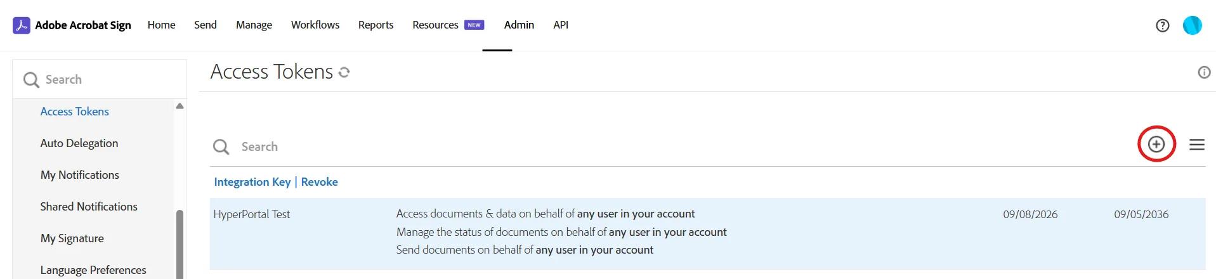Open the Workflows tab
1216x279 pixels.
[x=315, y=25]
